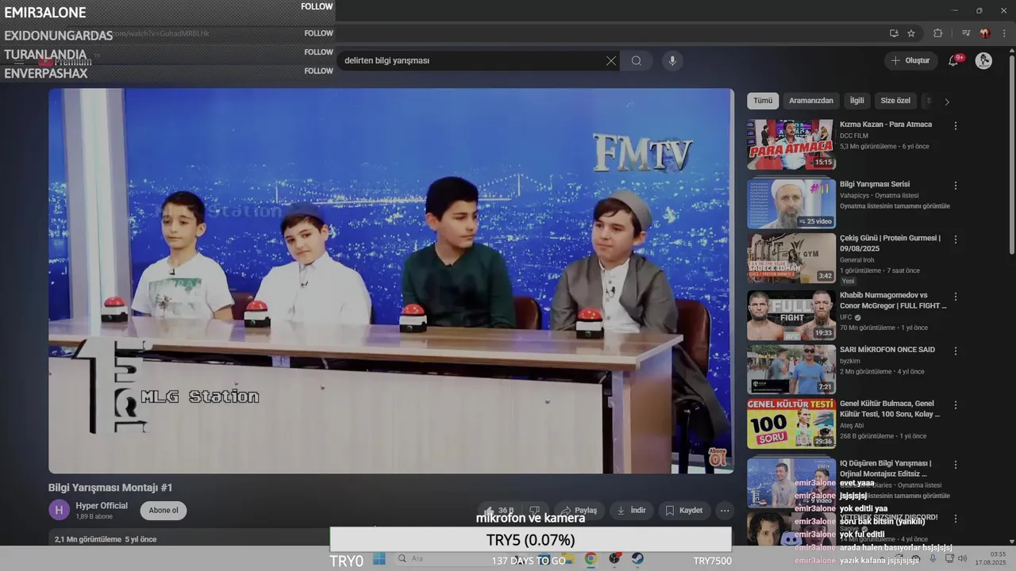Screen dimensions: 1016x571
Task: Select the Size özel filter chip
Action: point(895,101)
